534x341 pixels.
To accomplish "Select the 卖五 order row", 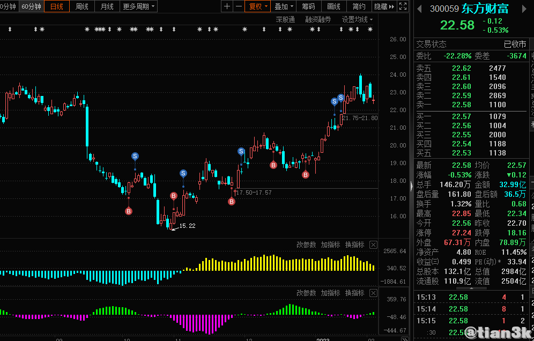I will [471, 68].
